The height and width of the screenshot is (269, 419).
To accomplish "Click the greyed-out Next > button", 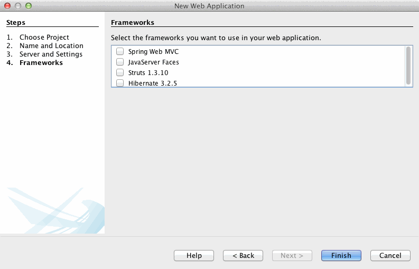I will pos(292,256).
